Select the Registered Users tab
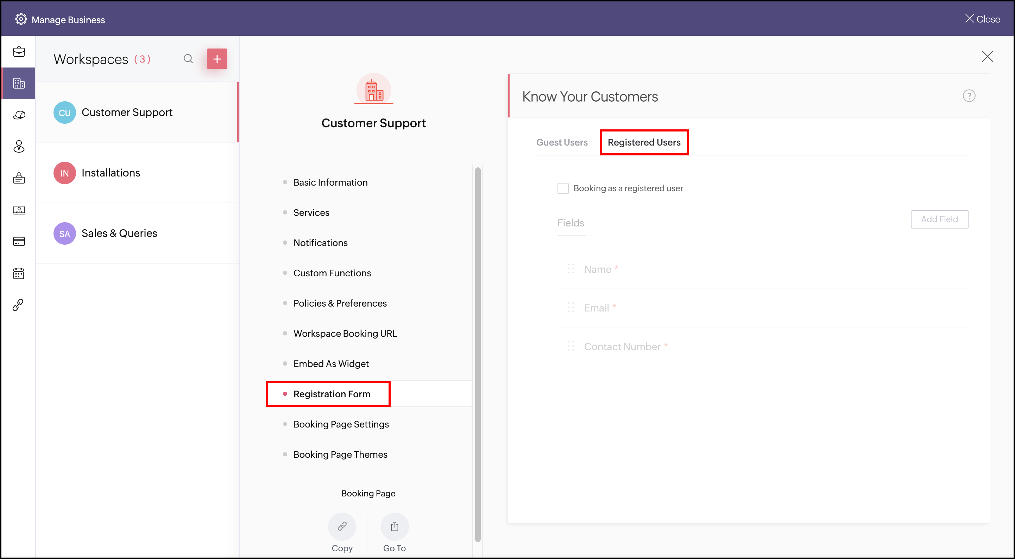 (x=644, y=142)
